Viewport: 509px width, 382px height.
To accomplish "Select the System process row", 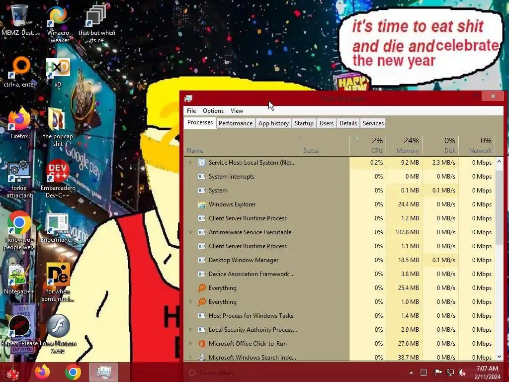I will (339, 191).
